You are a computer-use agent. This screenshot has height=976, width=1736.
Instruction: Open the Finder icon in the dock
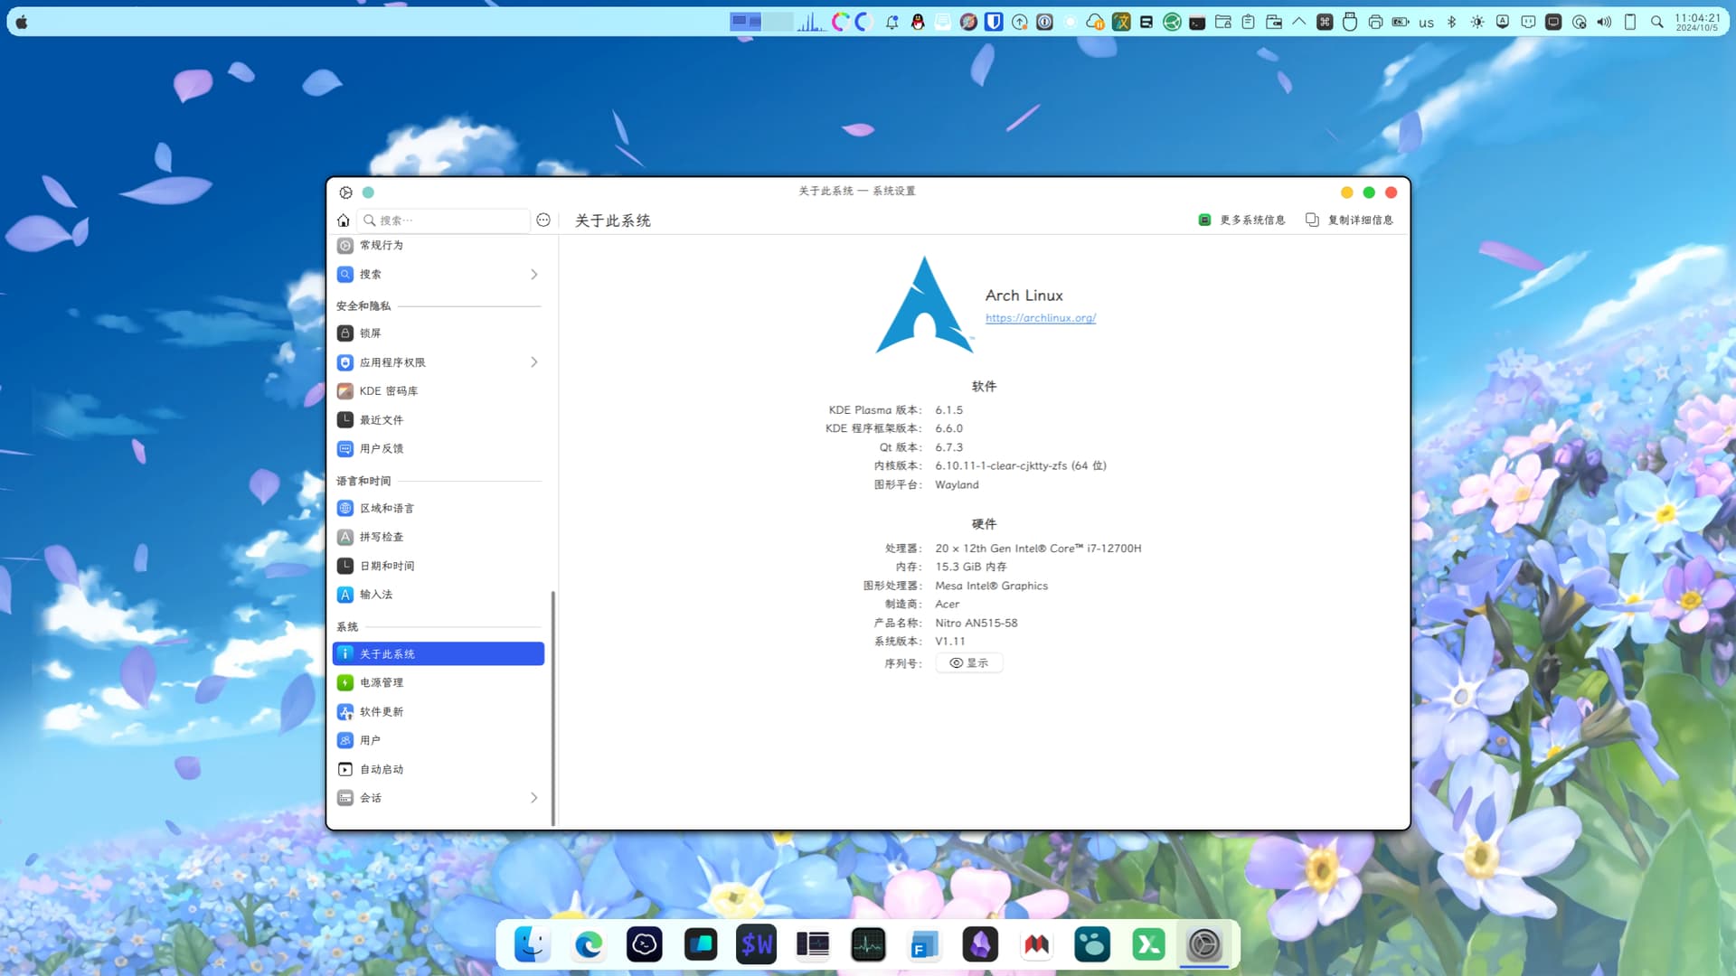533,945
